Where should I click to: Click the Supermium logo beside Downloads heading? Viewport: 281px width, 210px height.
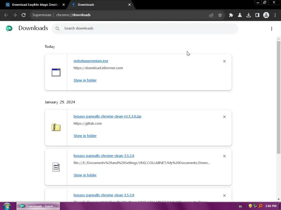[x=9, y=28]
